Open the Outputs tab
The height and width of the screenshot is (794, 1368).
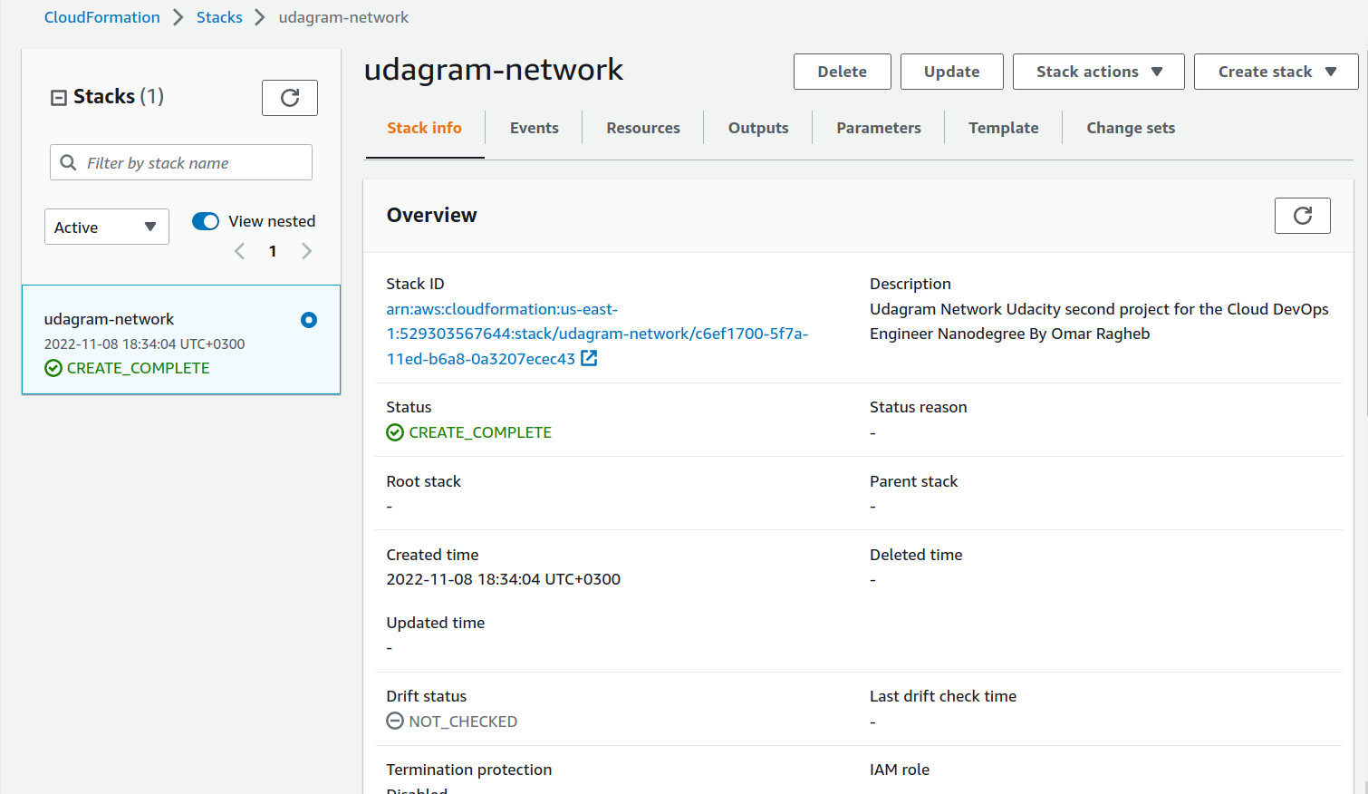tap(758, 128)
